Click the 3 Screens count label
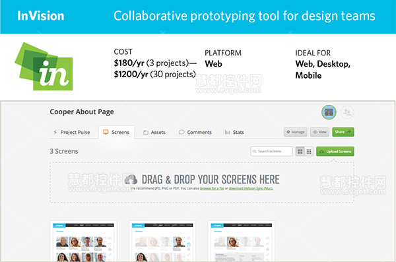Viewport: 396px width, 262px height. (x=64, y=151)
